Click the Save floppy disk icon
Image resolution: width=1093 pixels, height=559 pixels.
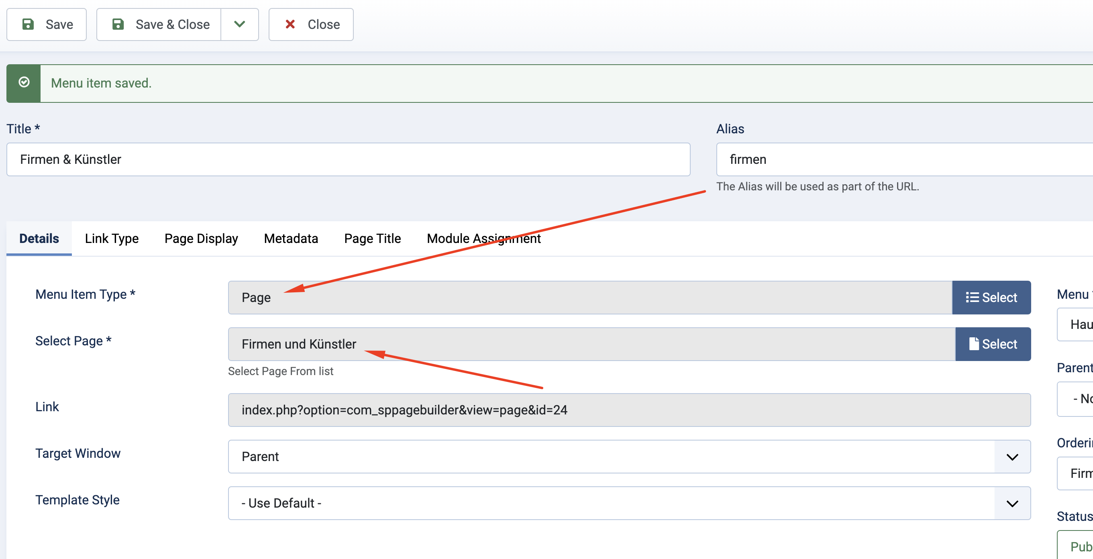28,24
